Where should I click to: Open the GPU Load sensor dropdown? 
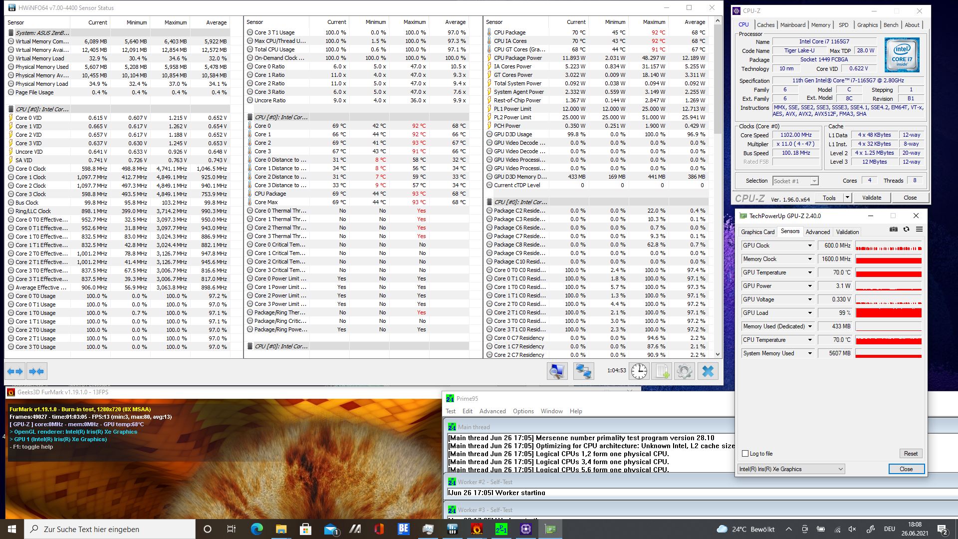810,313
